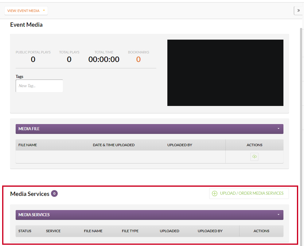Click the cloud upload icon in Actions
Viewport: 304px width, 246px height.
tap(254, 157)
